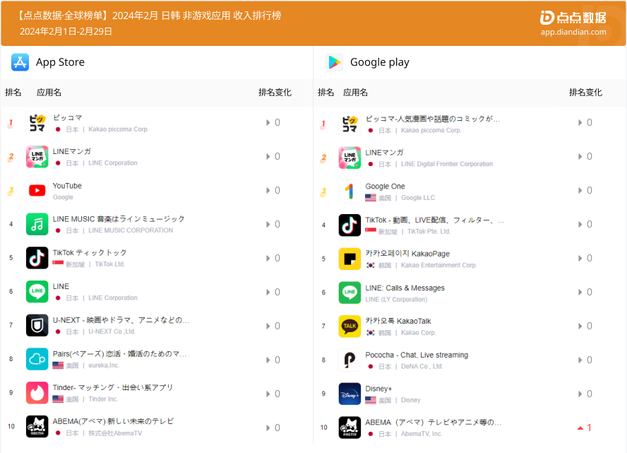627x453 pixels.
Task: Open the LINE MUSIC app icon
Action: 37,224
